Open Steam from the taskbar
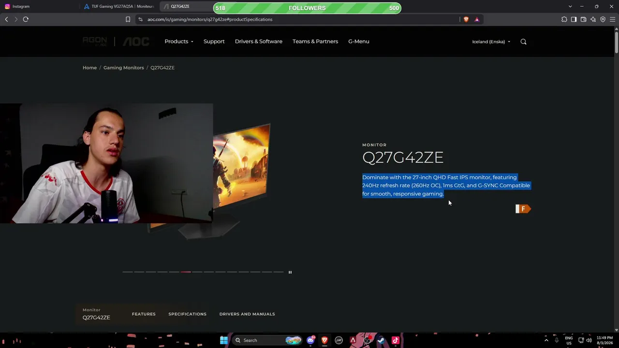This screenshot has height=348, width=619. (381, 340)
